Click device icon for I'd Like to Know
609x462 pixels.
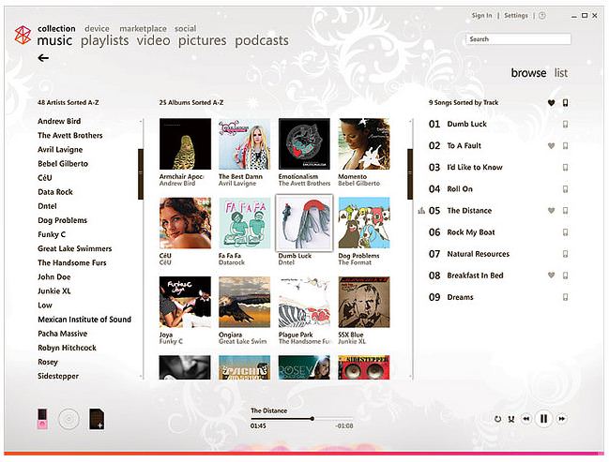[566, 167]
